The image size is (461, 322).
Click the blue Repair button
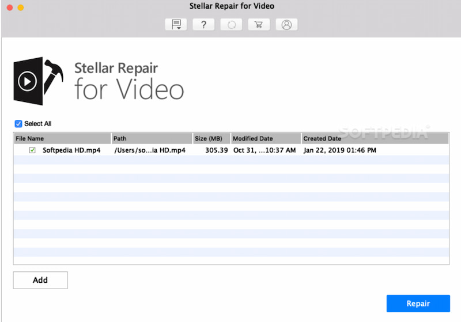tap(418, 303)
